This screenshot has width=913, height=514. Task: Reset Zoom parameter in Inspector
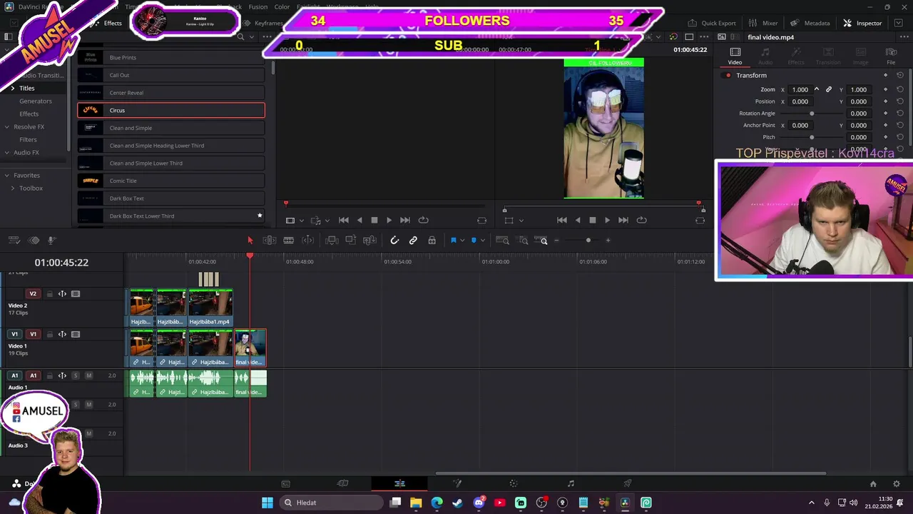tap(900, 89)
